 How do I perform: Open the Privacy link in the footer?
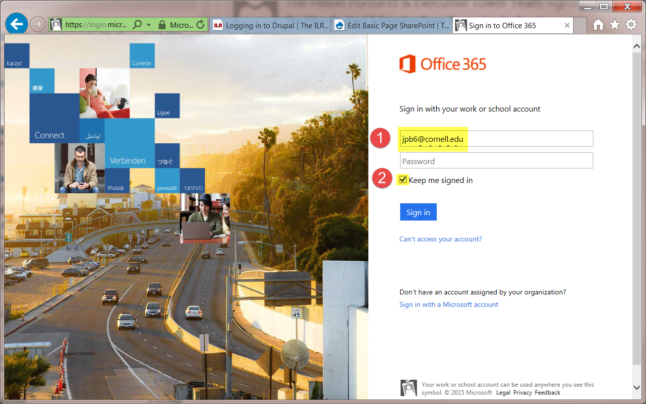[523, 393]
